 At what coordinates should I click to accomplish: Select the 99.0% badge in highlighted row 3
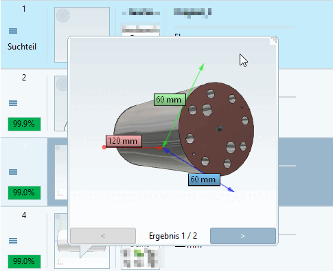tap(24, 193)
